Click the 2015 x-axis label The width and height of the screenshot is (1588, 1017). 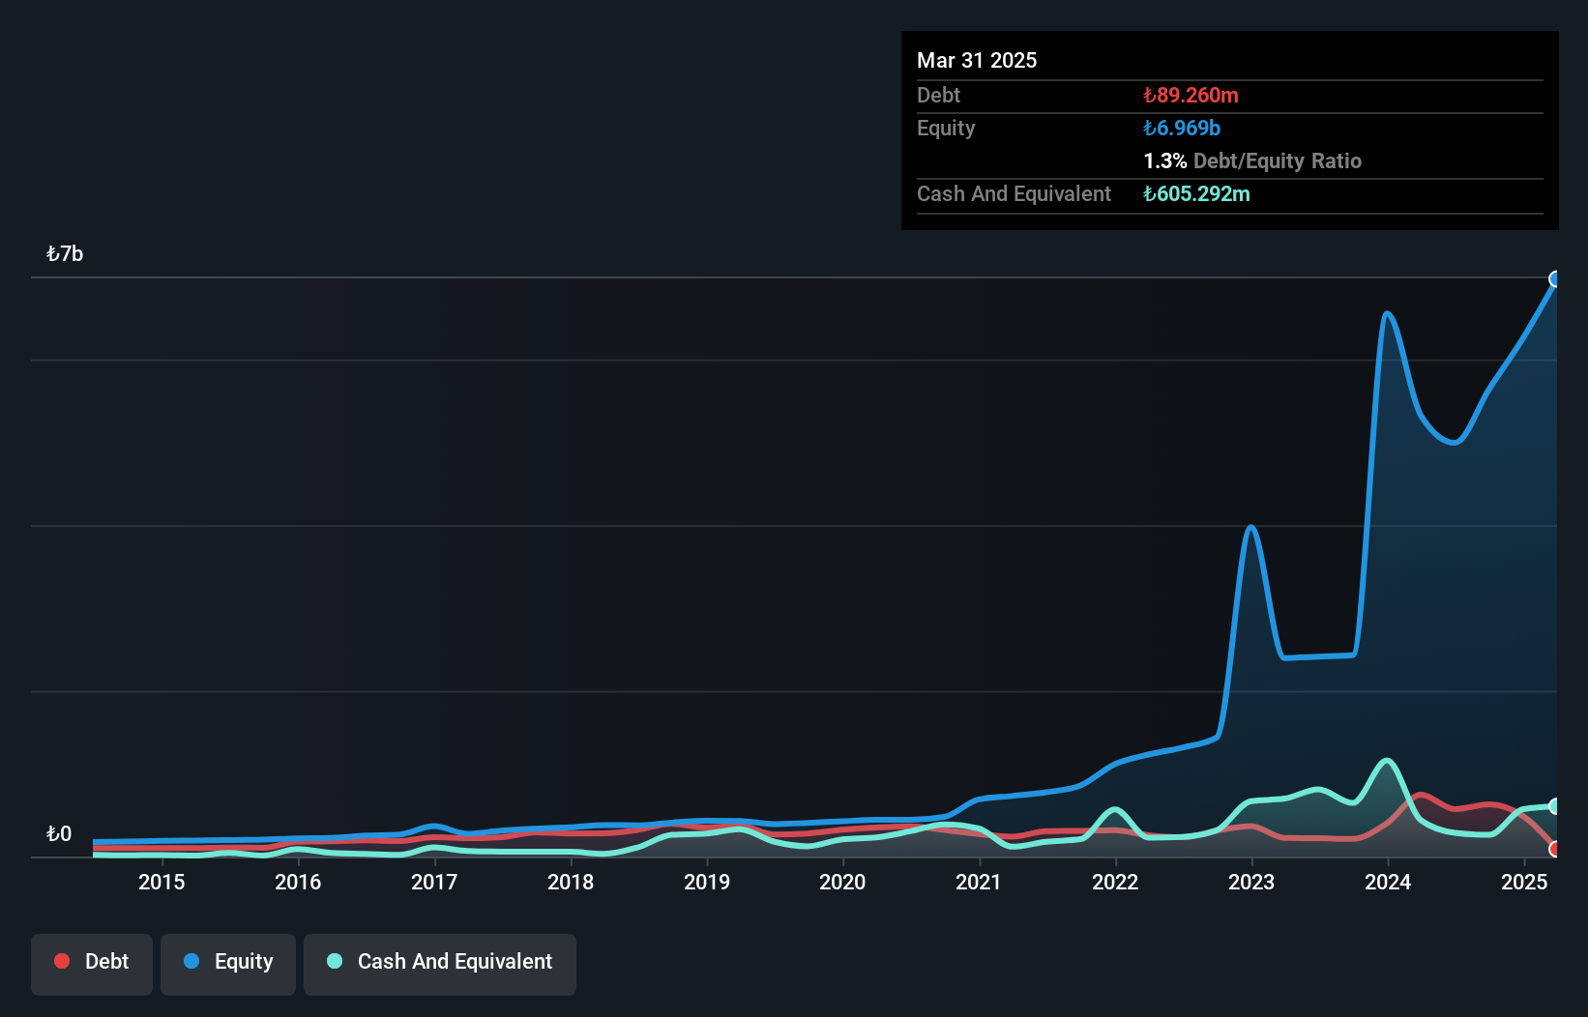pyautogui.click(x=162, y=882)
